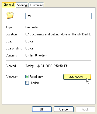Open the Customize tab
Image resolution: width=97 pixels, height=114 pixels.
(36, 5)
